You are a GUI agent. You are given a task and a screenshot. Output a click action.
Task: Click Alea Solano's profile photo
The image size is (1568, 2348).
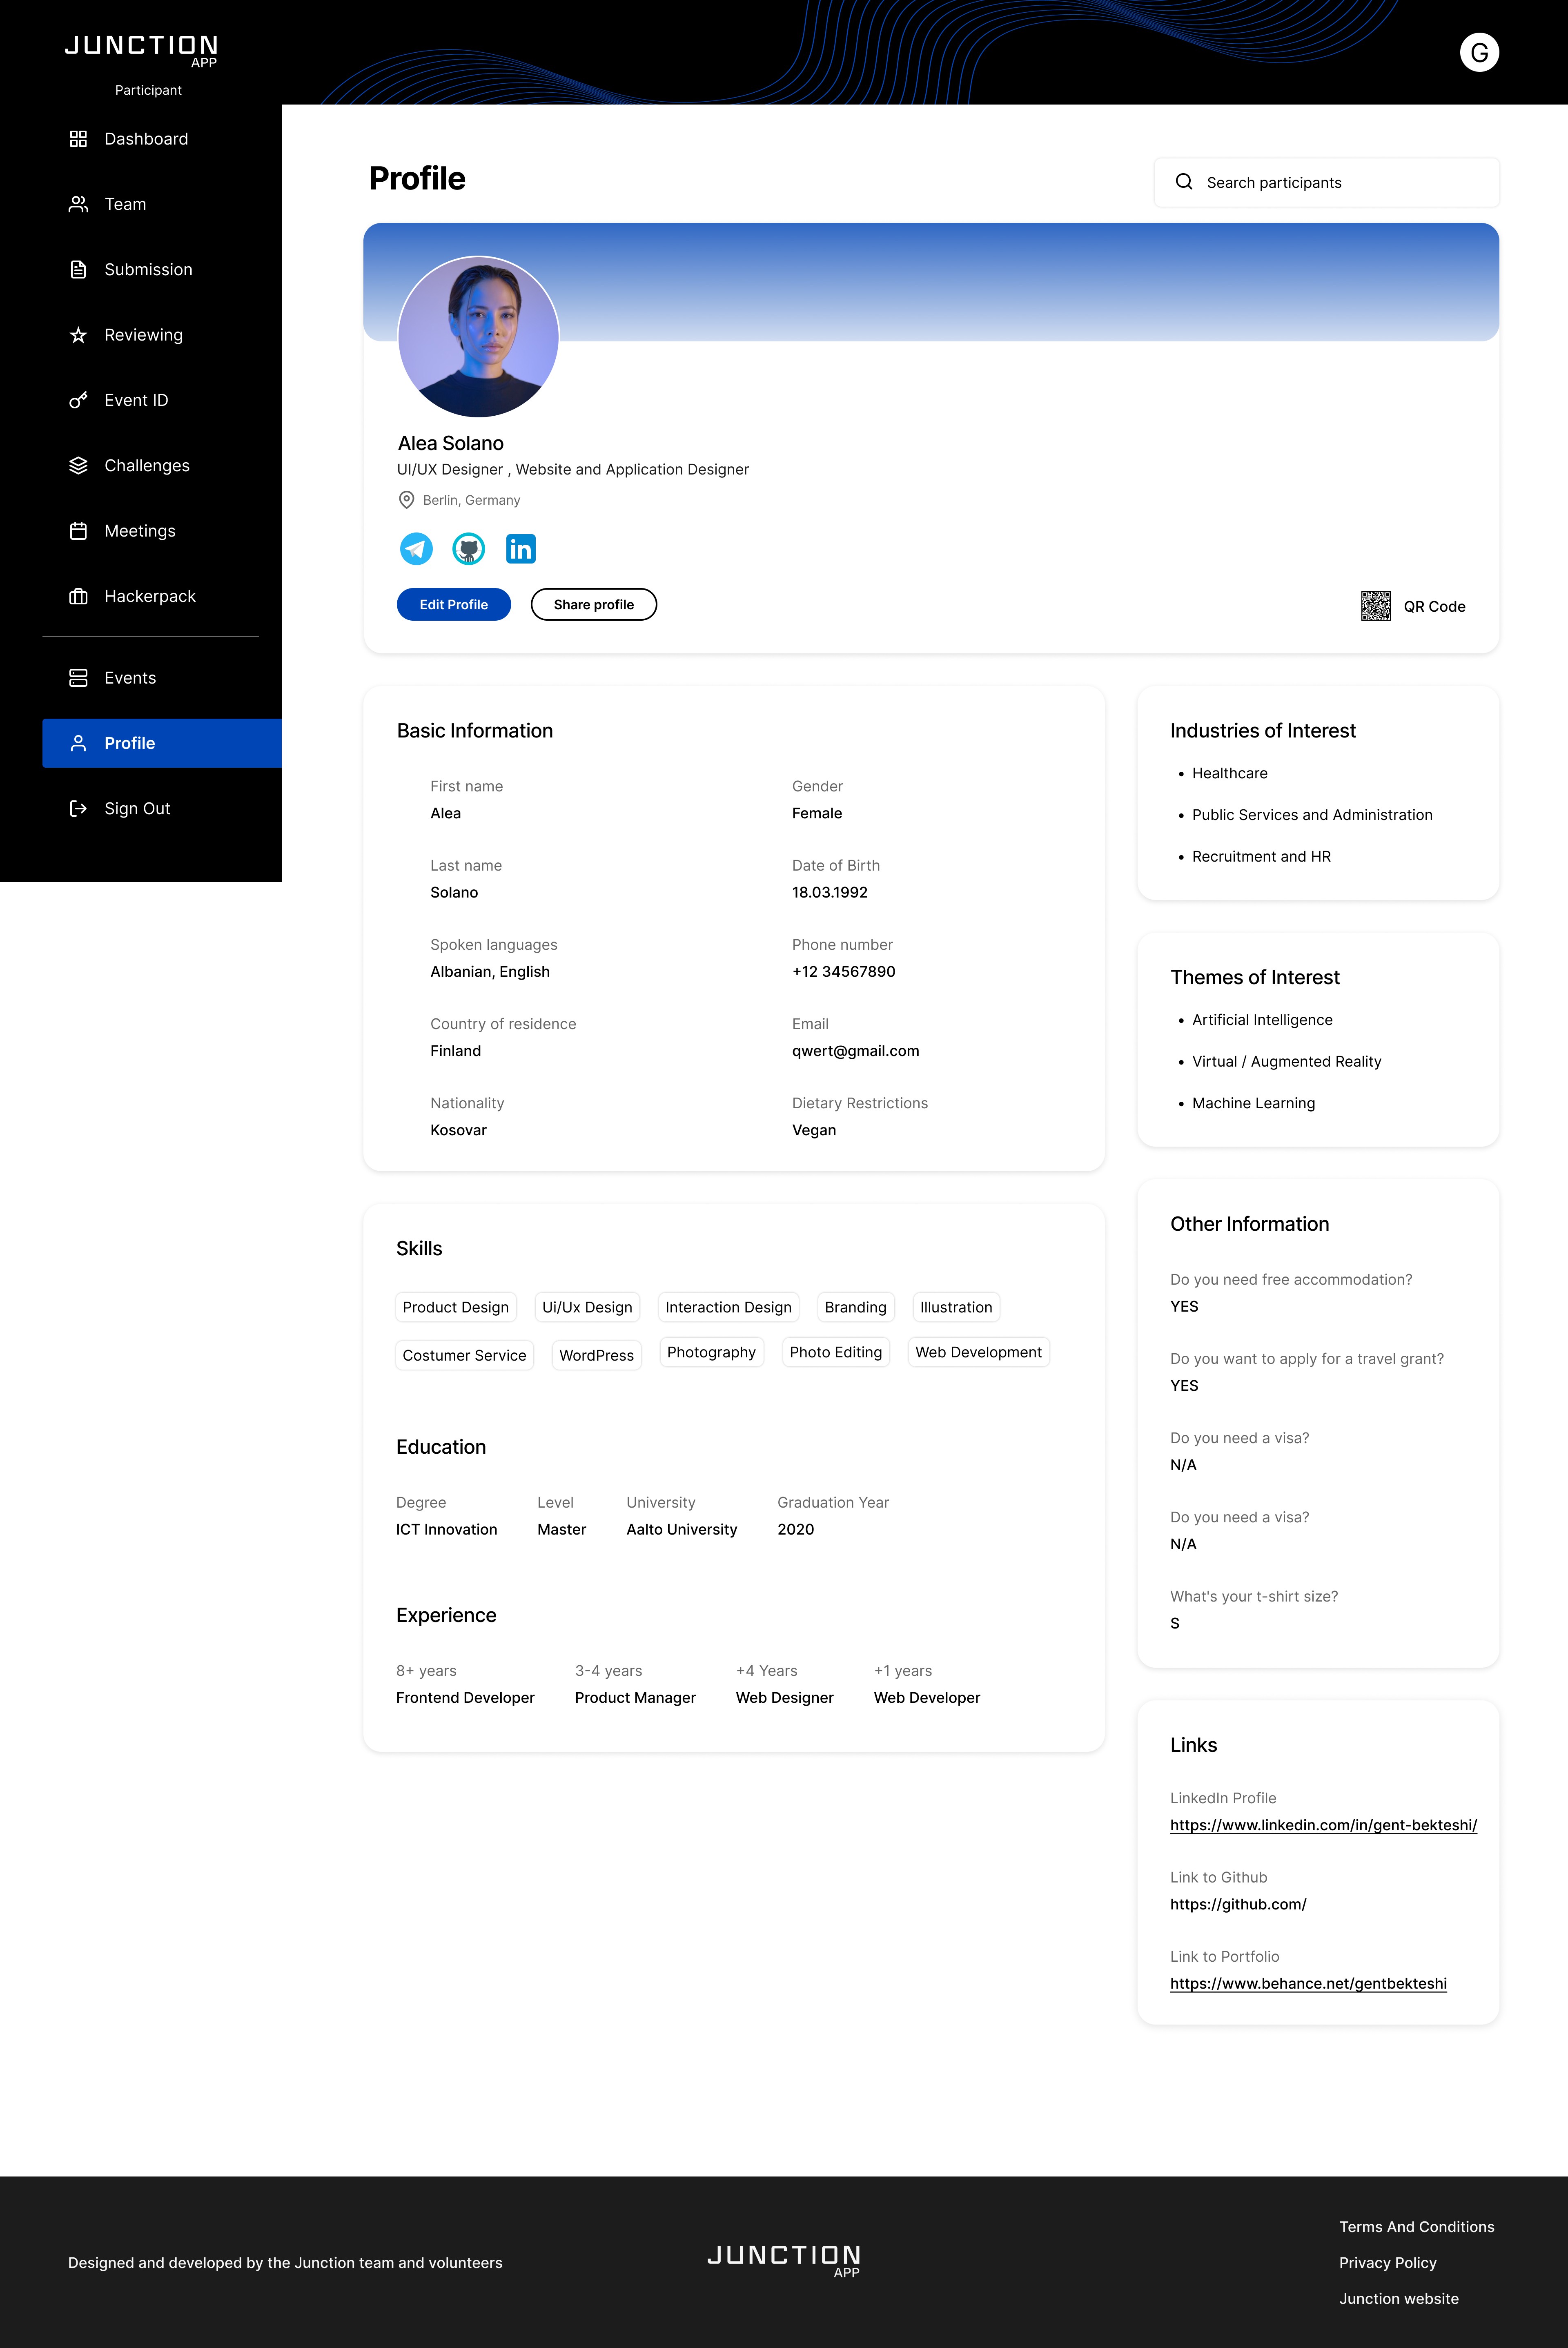pos(478,337)
